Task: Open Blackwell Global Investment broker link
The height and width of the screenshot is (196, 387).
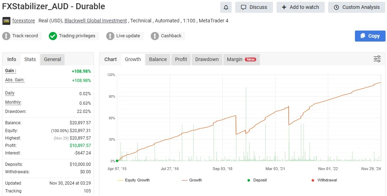Action: (x=96, y=21)
